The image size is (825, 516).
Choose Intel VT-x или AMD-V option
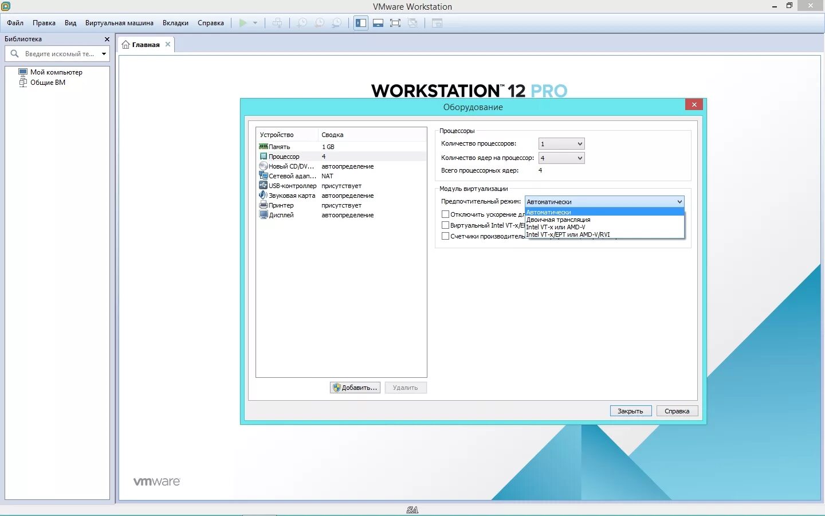[604, 227]
